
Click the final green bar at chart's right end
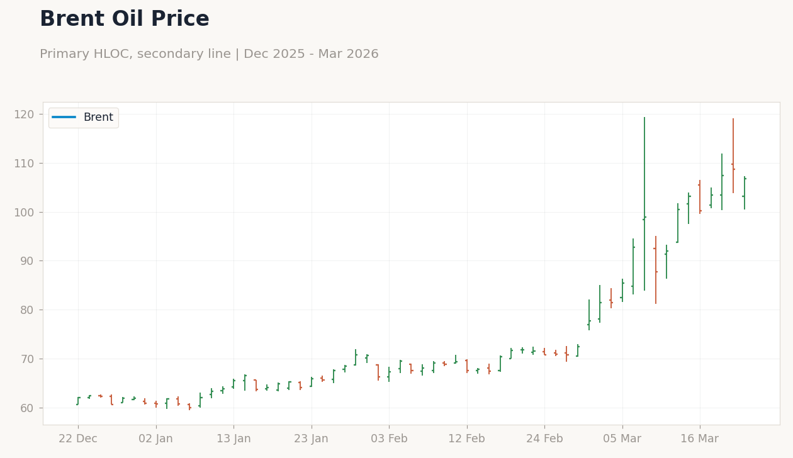tap(745, 193)
